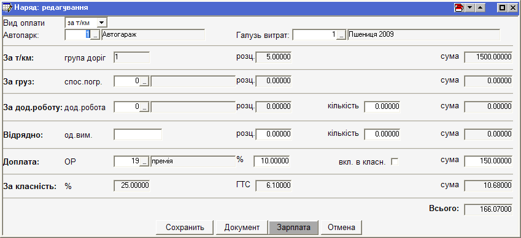
Task: Click the Отмена button
Action: [x=341, y=228]
